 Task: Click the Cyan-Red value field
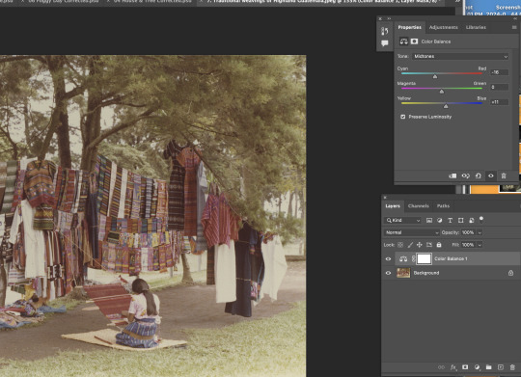499,72
